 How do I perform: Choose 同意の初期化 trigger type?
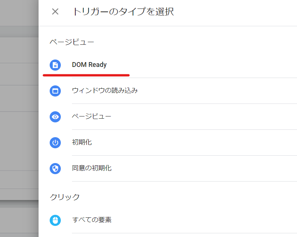[x=92, y=168]
